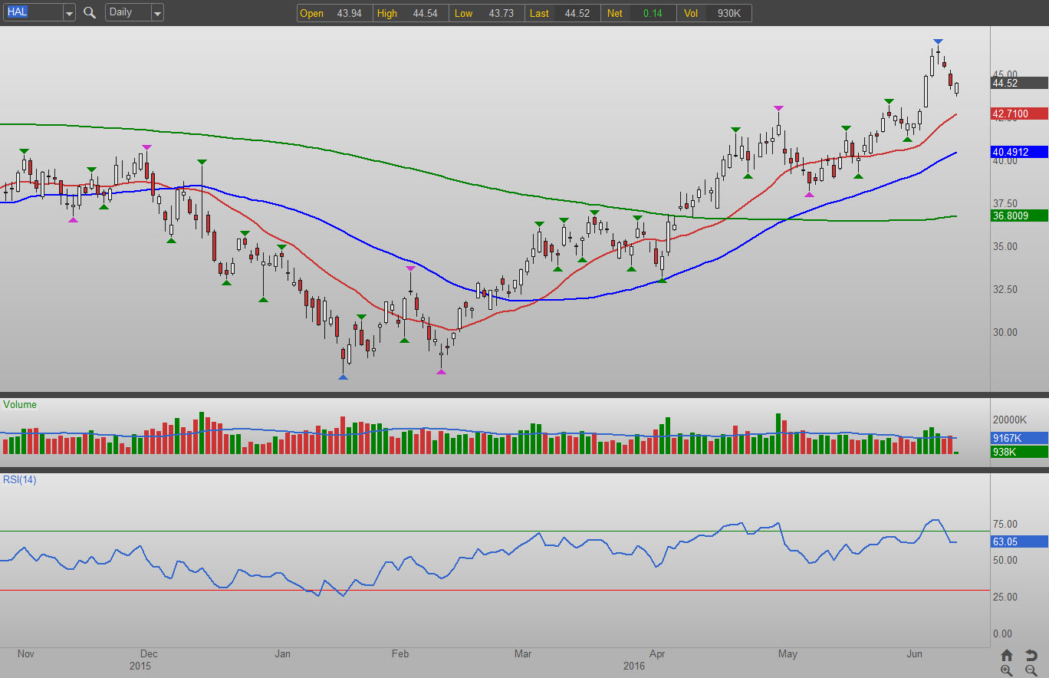Click the 44.52 last price tag
Screen dimensions: 1049x678
(x=1019, y=83)
